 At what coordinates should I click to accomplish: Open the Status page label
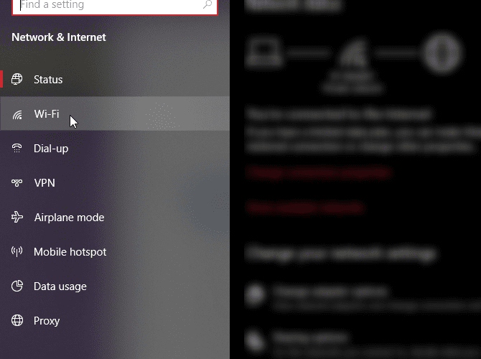pyautogui.click(x=48, y=80)
